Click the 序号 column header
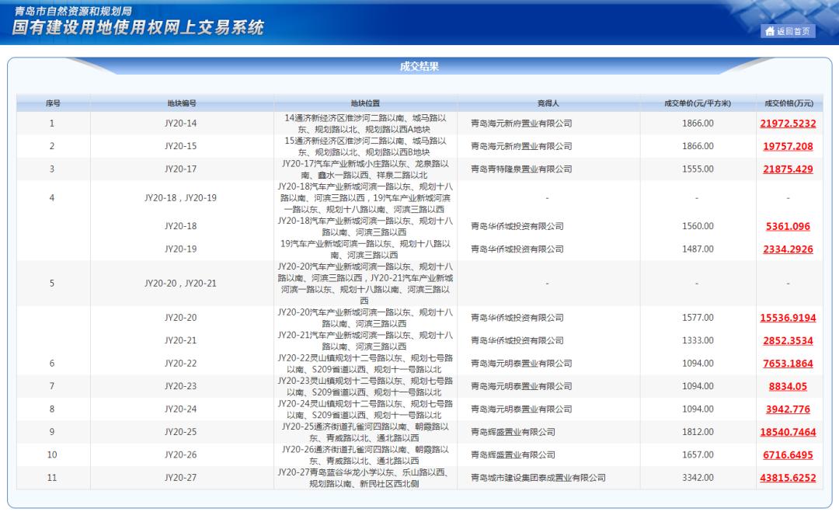The image size is (839, 512). [52, 102]
